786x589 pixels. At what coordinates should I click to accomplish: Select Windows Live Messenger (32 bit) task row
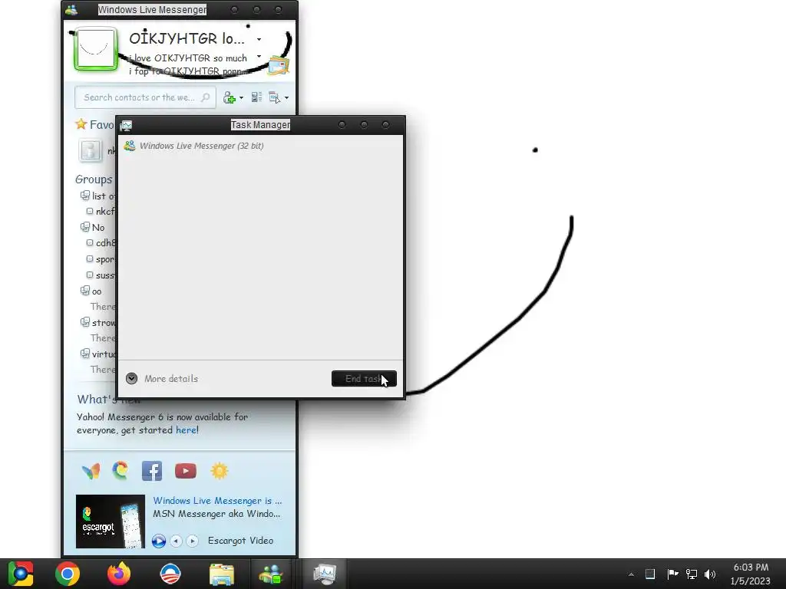[259, 146]
